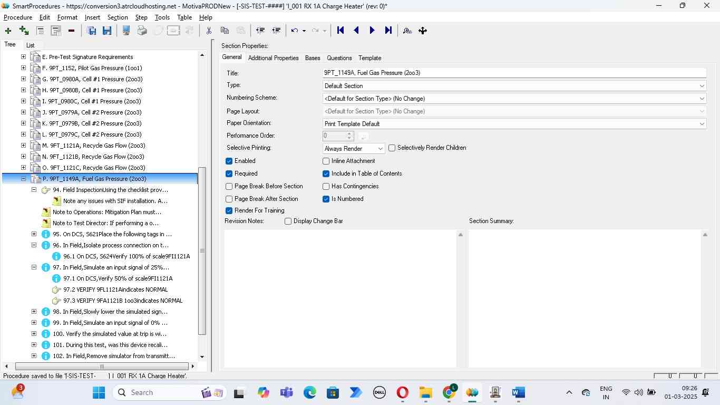
Task: Open the Type dropdown
Action: click(x=514, y=86)
